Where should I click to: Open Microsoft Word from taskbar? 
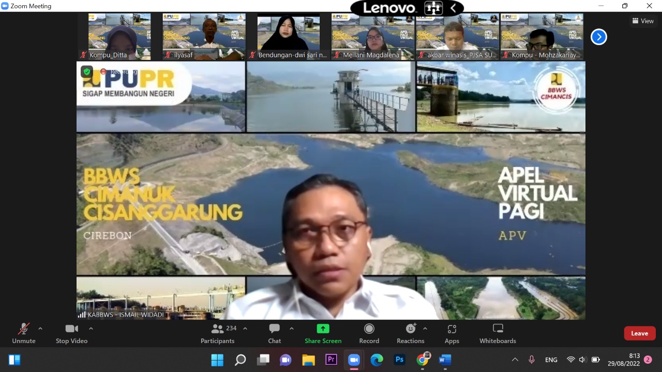(x=445, y=360)
